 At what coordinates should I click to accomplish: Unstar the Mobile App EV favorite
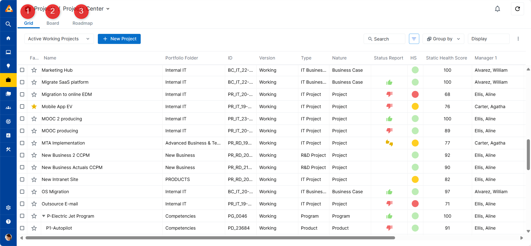[34, 106]
